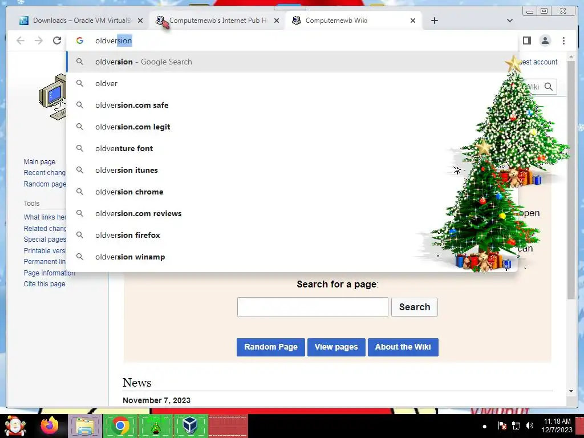Close the Computernewb Wiki tab
584x438 pixels.
coord(413,21)
